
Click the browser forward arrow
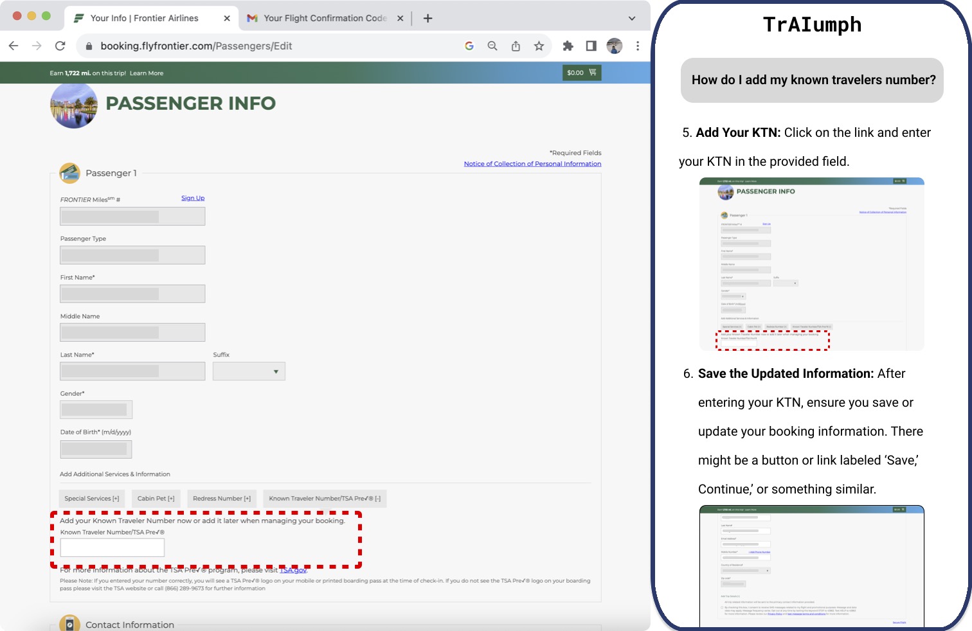37,46
